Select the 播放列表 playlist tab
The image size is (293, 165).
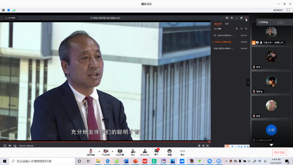coord(218,24)
